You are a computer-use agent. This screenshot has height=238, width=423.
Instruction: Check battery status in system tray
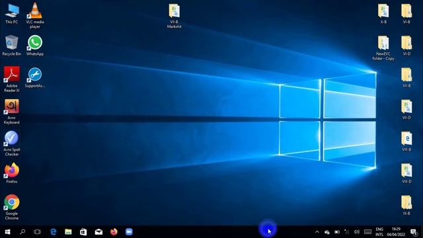pos(337,232)
